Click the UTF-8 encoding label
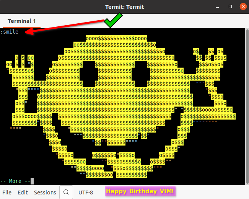The height and width of the screenshot is (199, 249). pyautogui.click(x=86, y=193)
